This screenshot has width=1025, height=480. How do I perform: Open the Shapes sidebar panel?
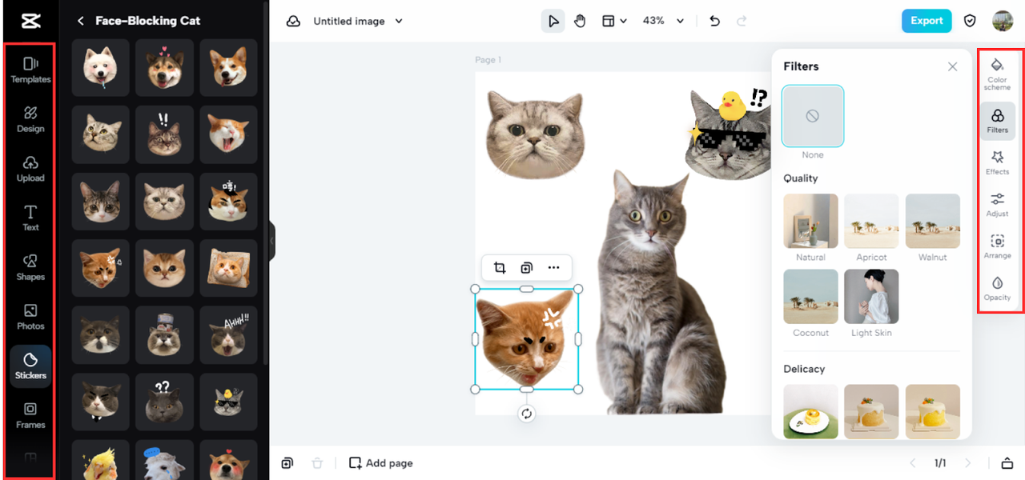(30, 267)
